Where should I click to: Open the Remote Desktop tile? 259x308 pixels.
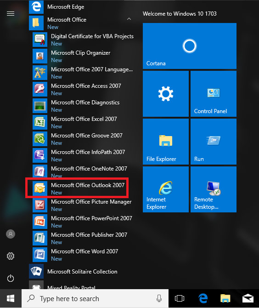click(x=214, y=189)
